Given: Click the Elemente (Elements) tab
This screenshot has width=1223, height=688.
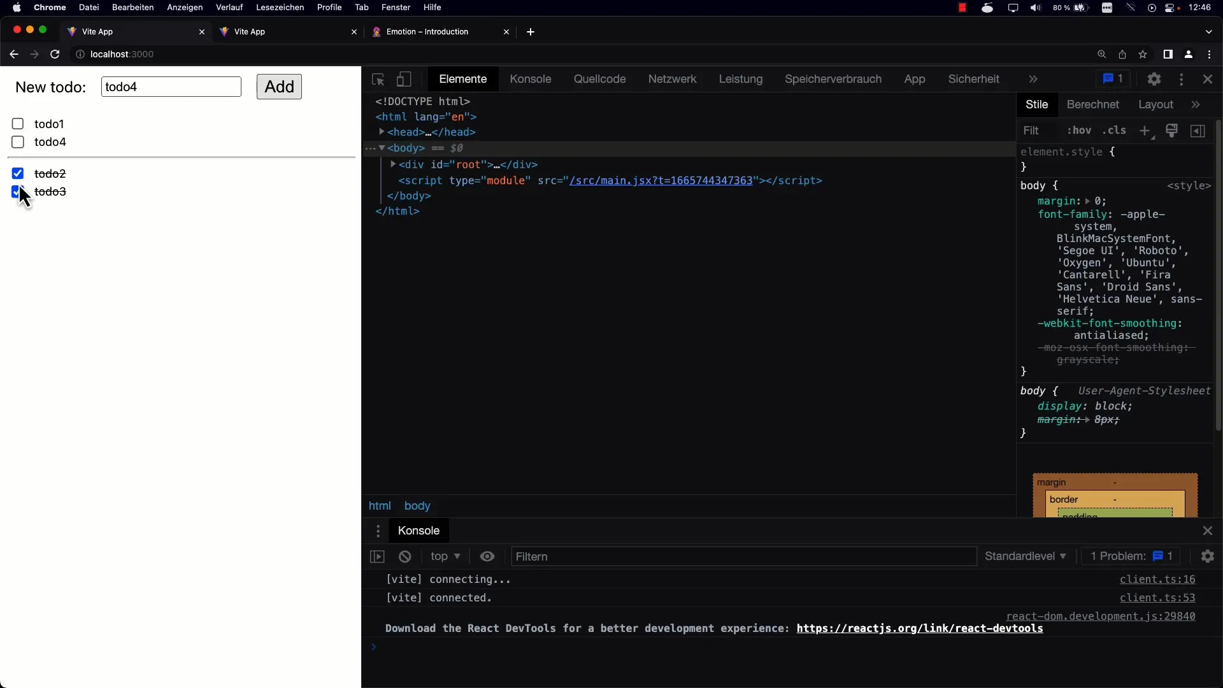Looking at the screenshot, I should click(x=463, y=78).
